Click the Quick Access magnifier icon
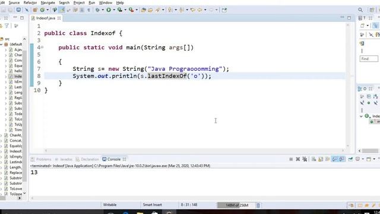This screenshot has height=214, width=380. click(x=360, y=10)
